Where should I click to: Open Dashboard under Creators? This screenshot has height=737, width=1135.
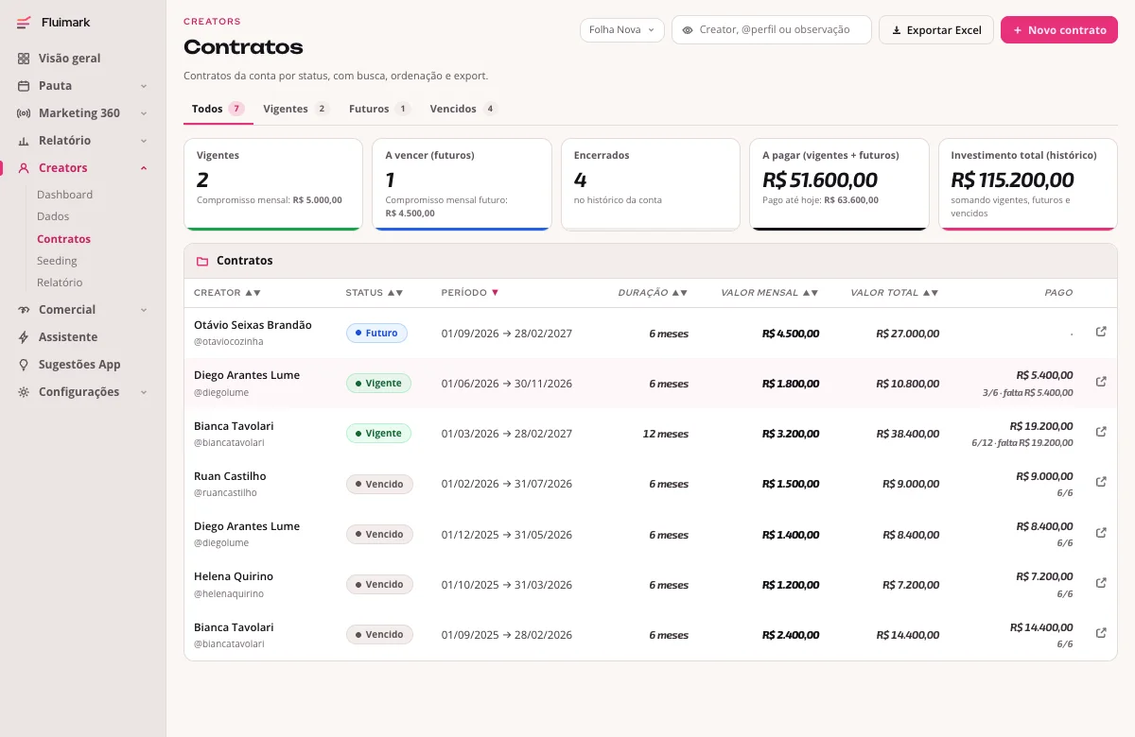coord(64,195)
